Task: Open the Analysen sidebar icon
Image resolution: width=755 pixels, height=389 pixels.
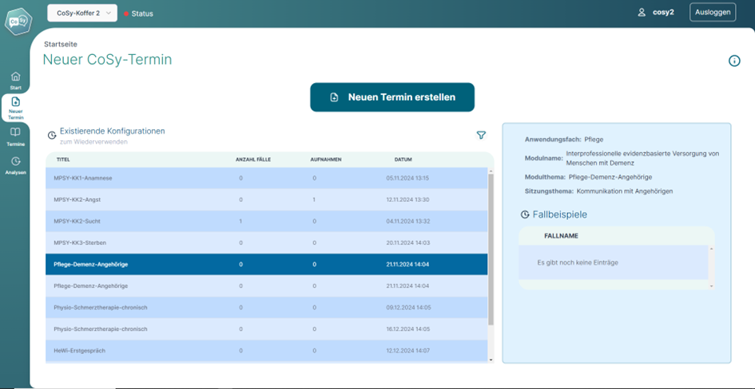Action: coord(15,161)
